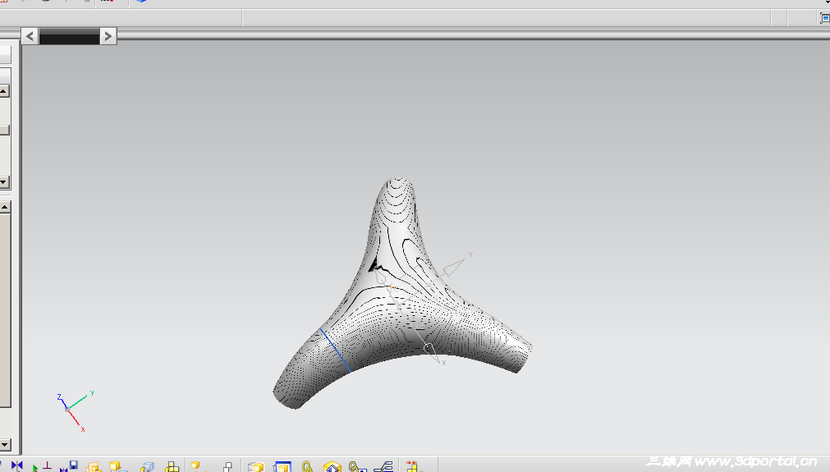
Task: Click the blue cube with yellow arrow icon
Action: (147, 467)
